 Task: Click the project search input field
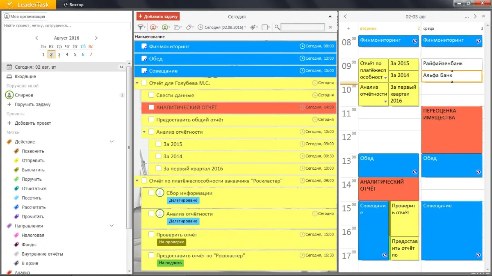[64, 25]
